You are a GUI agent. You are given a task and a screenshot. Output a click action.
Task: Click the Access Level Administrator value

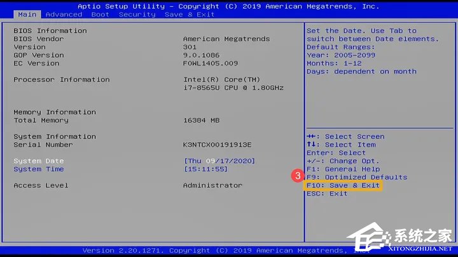click(212, 185)
